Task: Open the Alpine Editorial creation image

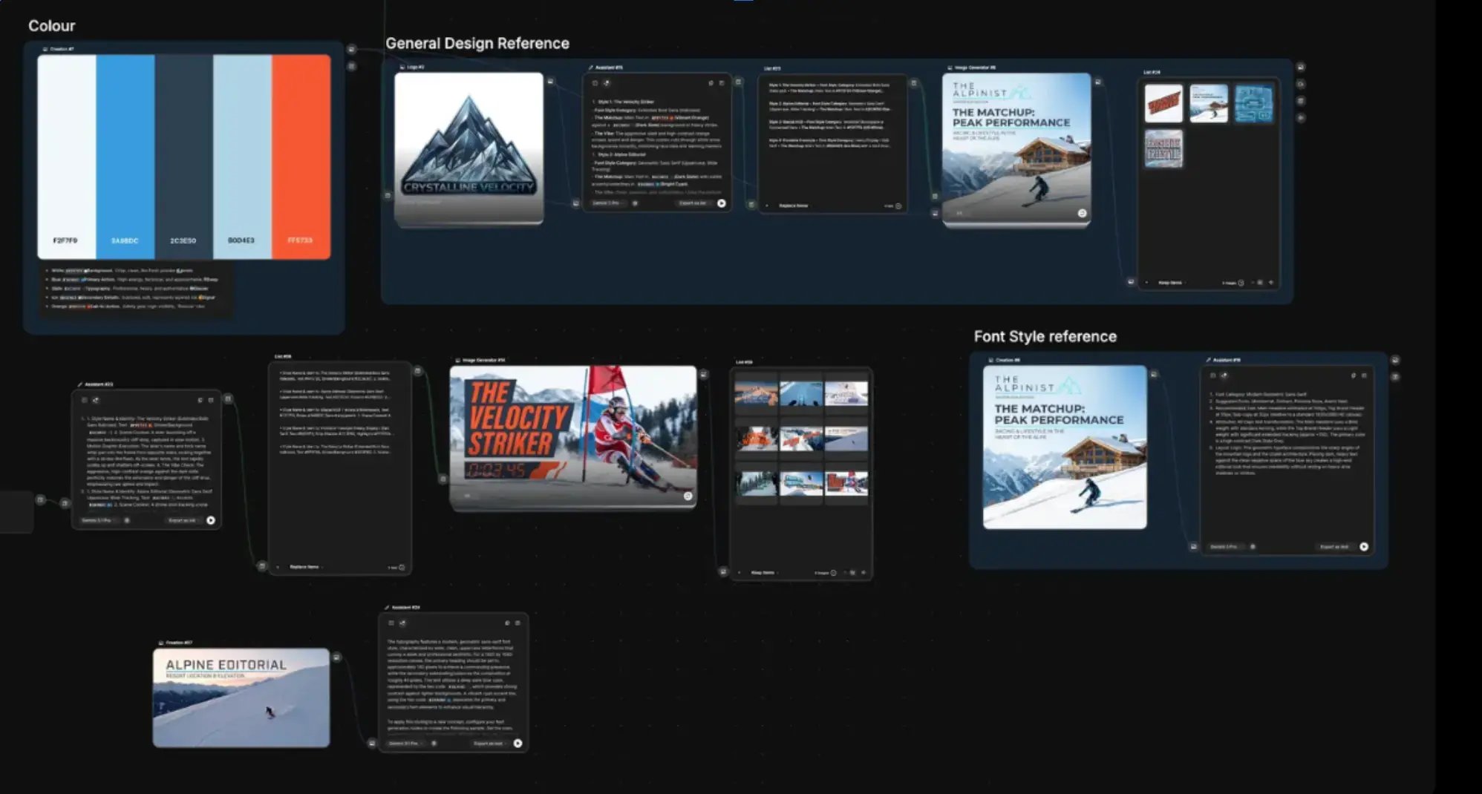Action: pos(241,698)
